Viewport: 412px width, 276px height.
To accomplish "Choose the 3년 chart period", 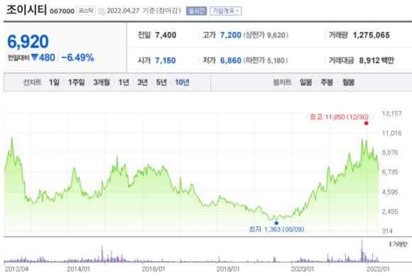I will (x=142, y=82).
